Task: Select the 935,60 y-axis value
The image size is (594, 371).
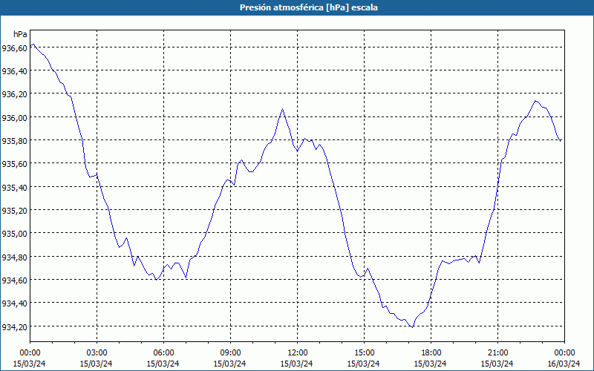Action: tap(14, 164)
